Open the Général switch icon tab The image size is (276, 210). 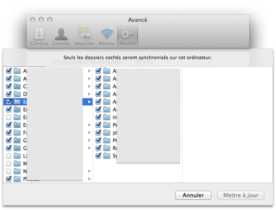[39, 37]
